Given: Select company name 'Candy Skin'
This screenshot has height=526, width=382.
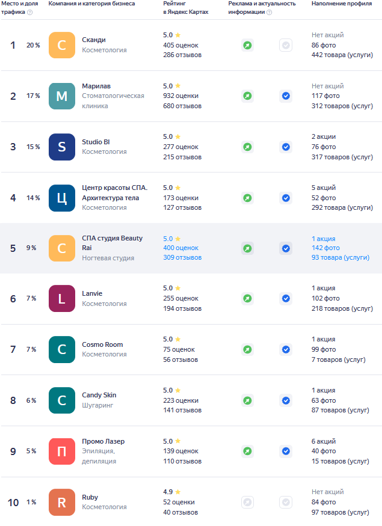Looking at the screenshot, I should (99, 395).
